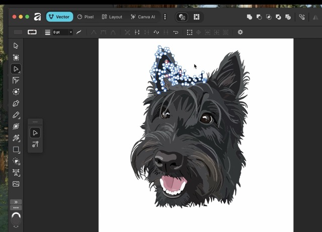Expand left toolbar using double chevron button
The image size is (322, 232).
[16, 202]
